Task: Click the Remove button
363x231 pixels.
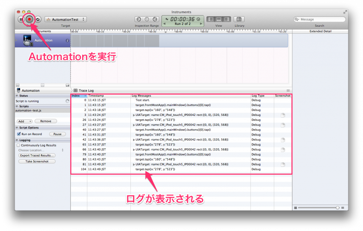Action: (x=46, y=121)
